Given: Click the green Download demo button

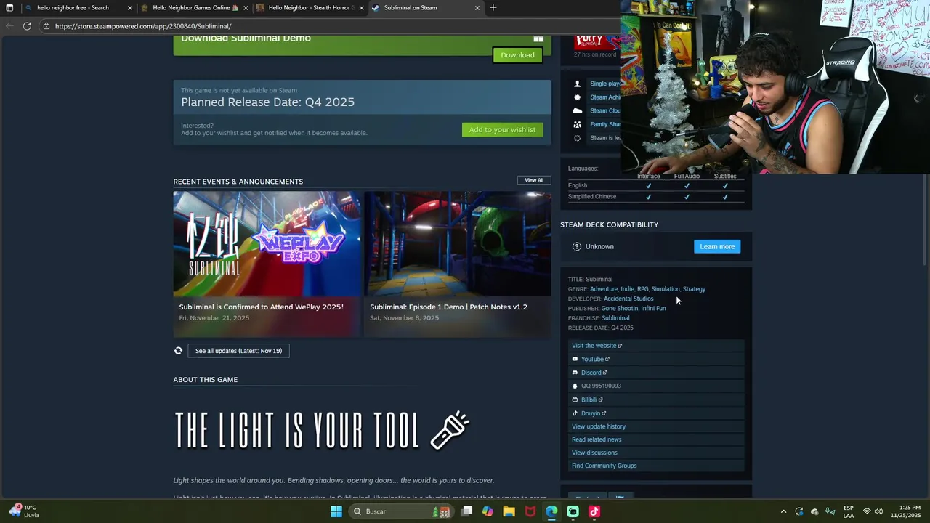Looking at the screenshot, I should tap(517, 55).
